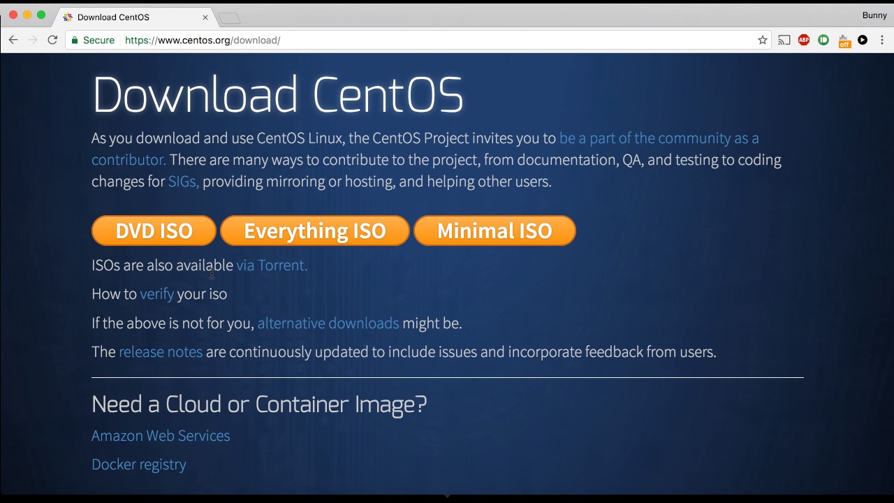
Task: View site security info via lock icon
Action: 75,40
